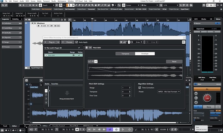The width and height of the screenshot is (223, 133).
Task: Click the first curve-kind icon in envelope
Action: 89,61
